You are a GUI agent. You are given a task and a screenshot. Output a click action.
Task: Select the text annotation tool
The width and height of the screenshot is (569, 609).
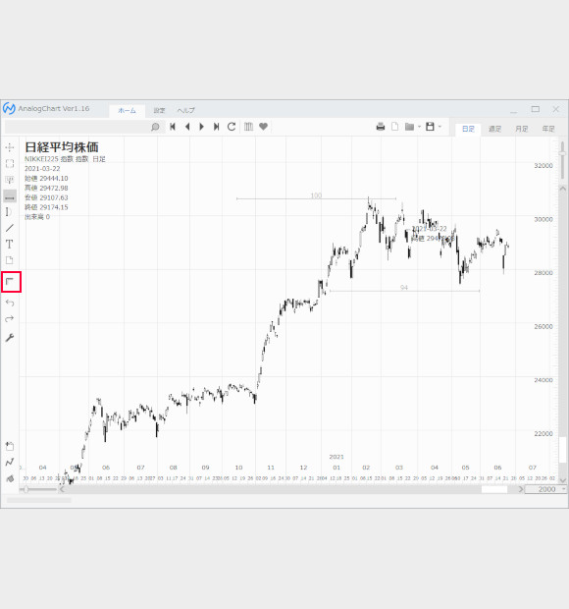coord(9,244)
